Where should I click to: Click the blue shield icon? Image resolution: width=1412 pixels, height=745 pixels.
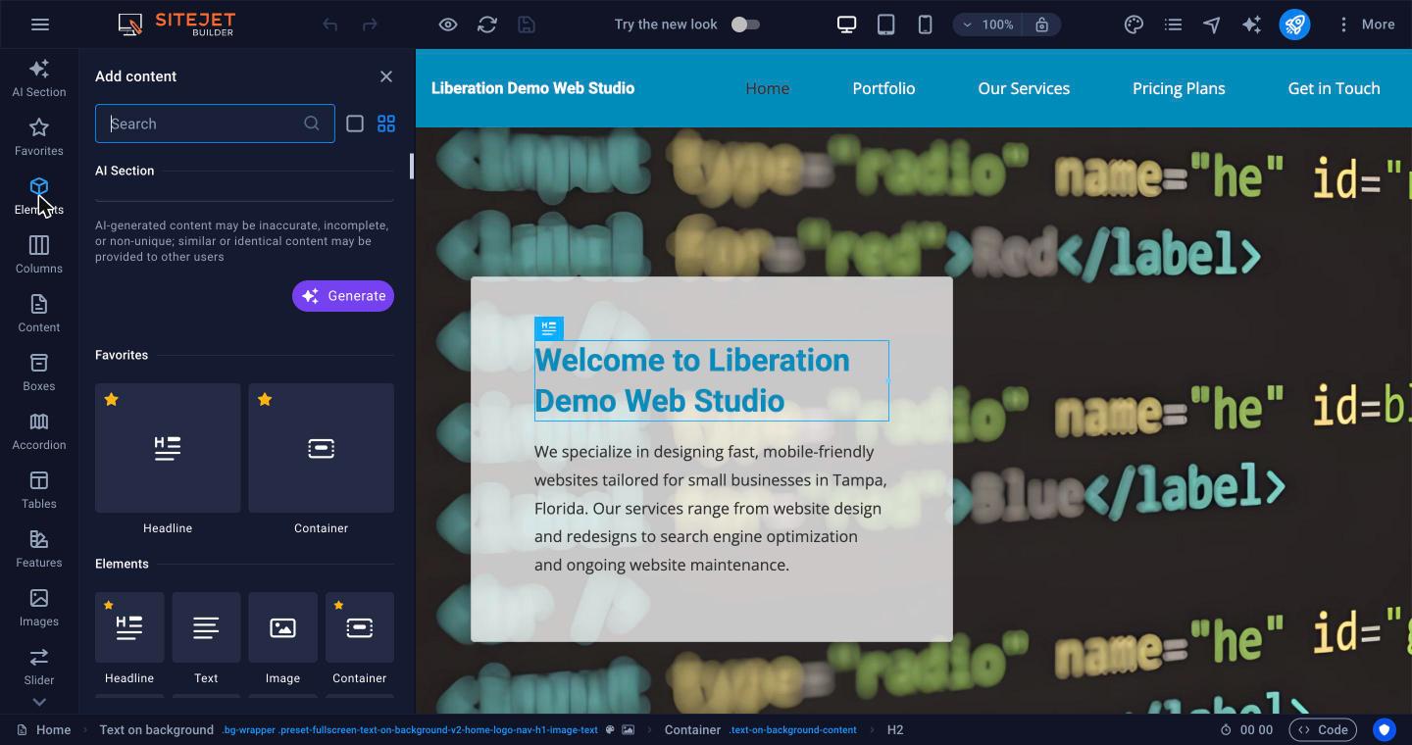click(x=1385, y=730)
